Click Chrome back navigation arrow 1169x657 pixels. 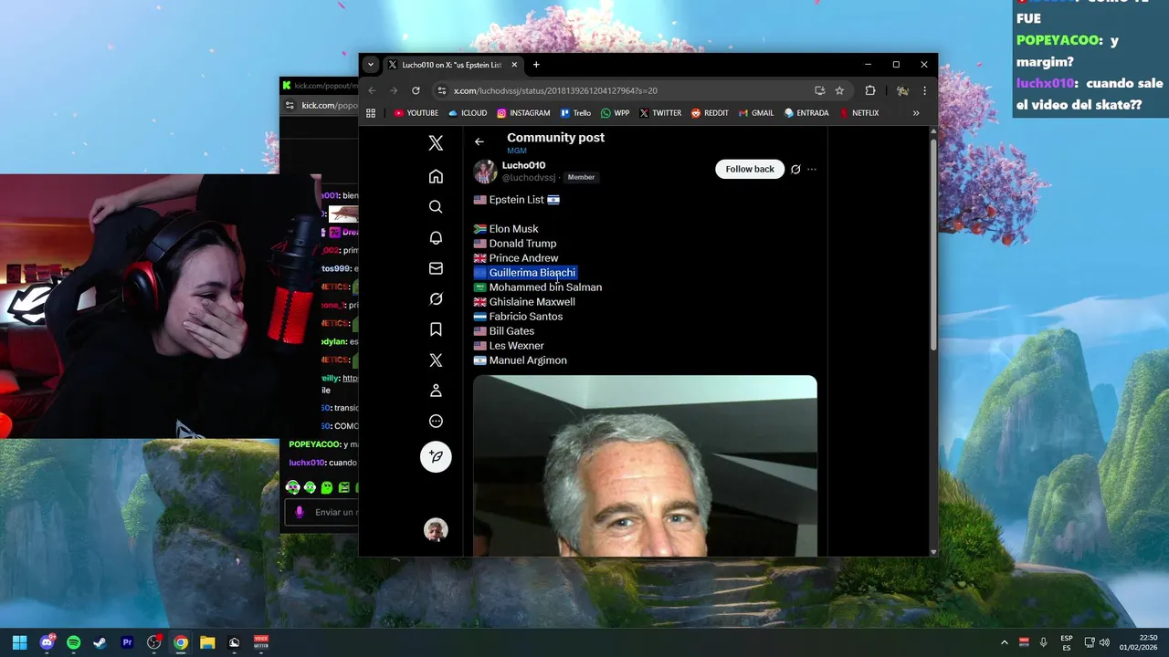tap(372, 90)
